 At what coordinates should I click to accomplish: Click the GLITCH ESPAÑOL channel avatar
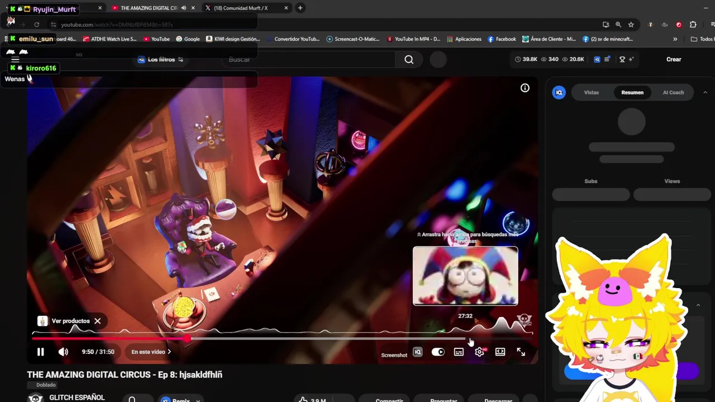35,398
